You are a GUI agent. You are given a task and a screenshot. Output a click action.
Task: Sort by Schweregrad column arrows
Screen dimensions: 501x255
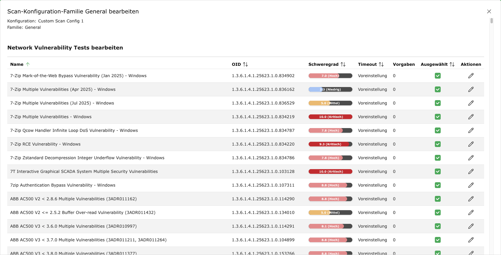tap(343, 64)
